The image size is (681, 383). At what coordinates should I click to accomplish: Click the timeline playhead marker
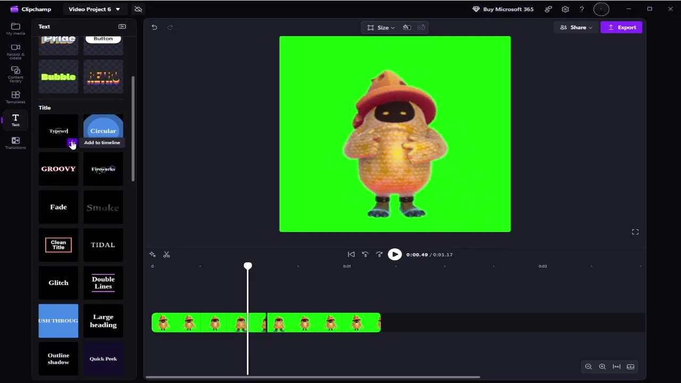point(248,265)
